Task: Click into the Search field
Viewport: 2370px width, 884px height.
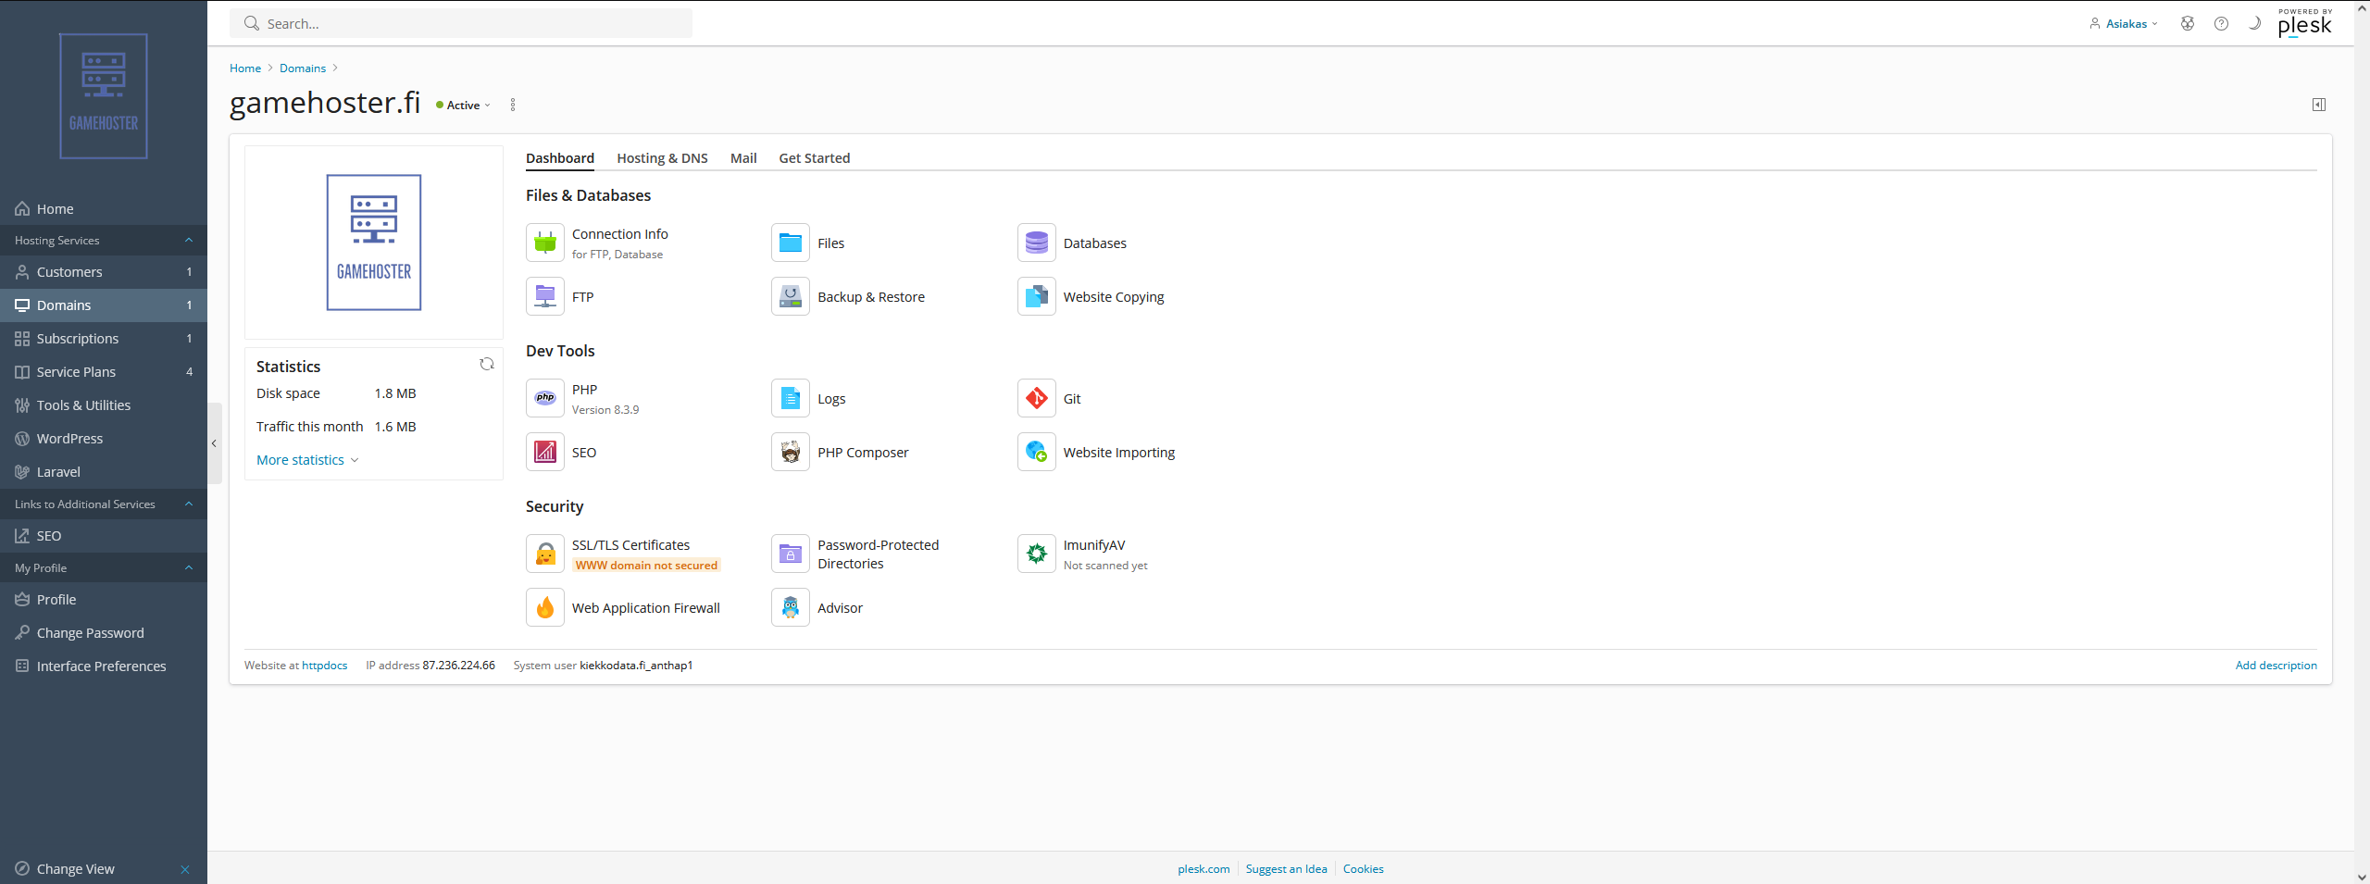Action: (x=461, y=24)
